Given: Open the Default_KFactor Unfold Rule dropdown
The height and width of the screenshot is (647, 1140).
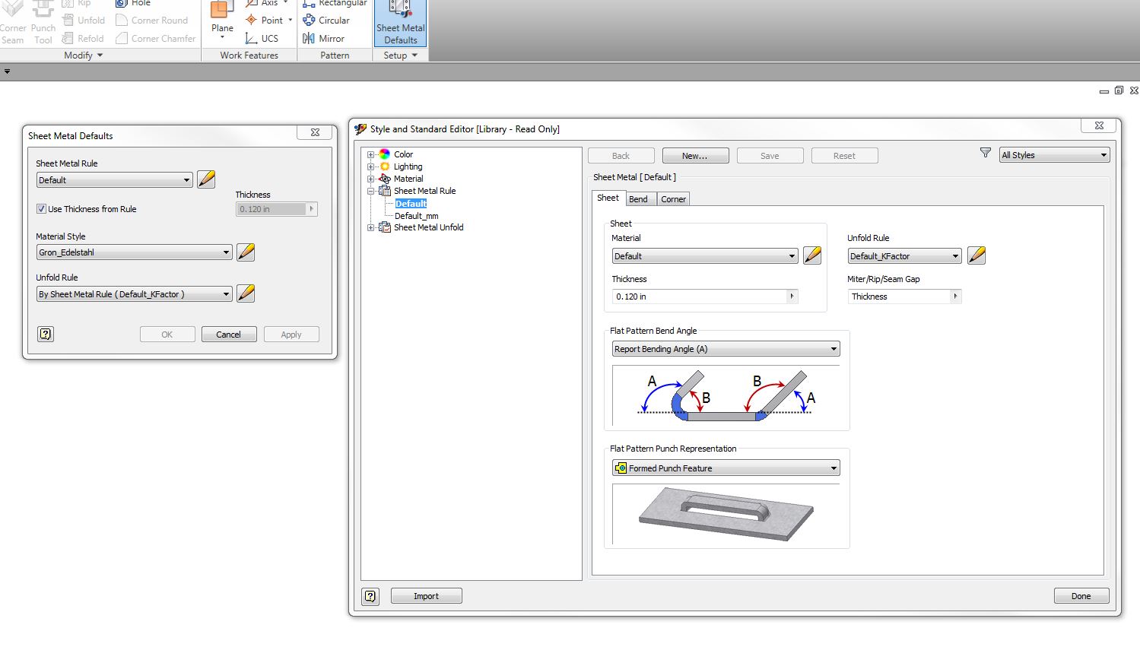Looking at the screenshot, I should [x=905, y=256].
